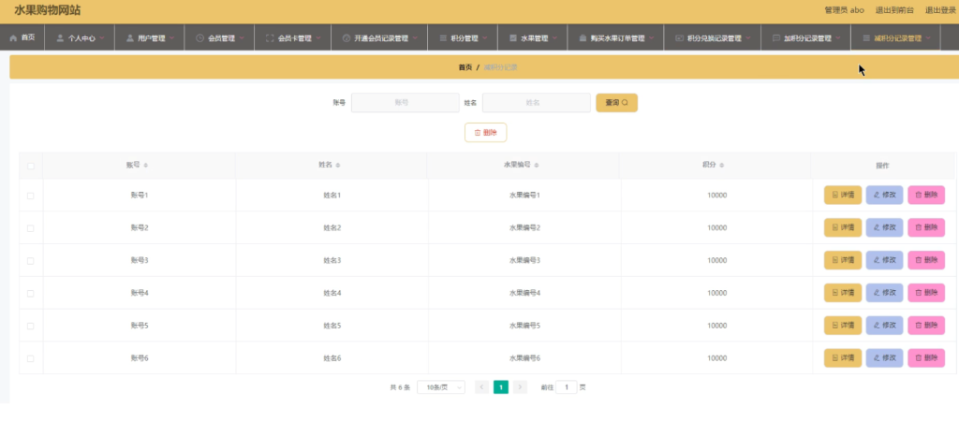The width and height of the screenshot is (959, 436).
Task: Click the batch 删除 button above table
Action: (x=486, y=133)
